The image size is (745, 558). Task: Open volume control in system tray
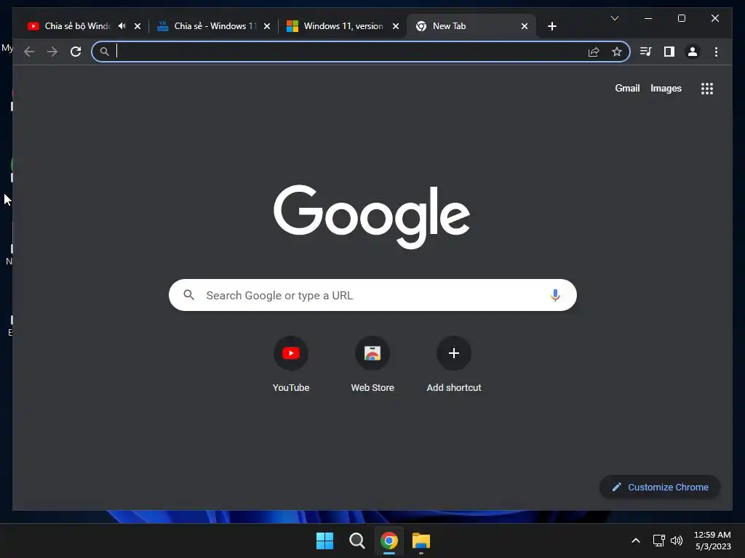(x=676, y=541)
